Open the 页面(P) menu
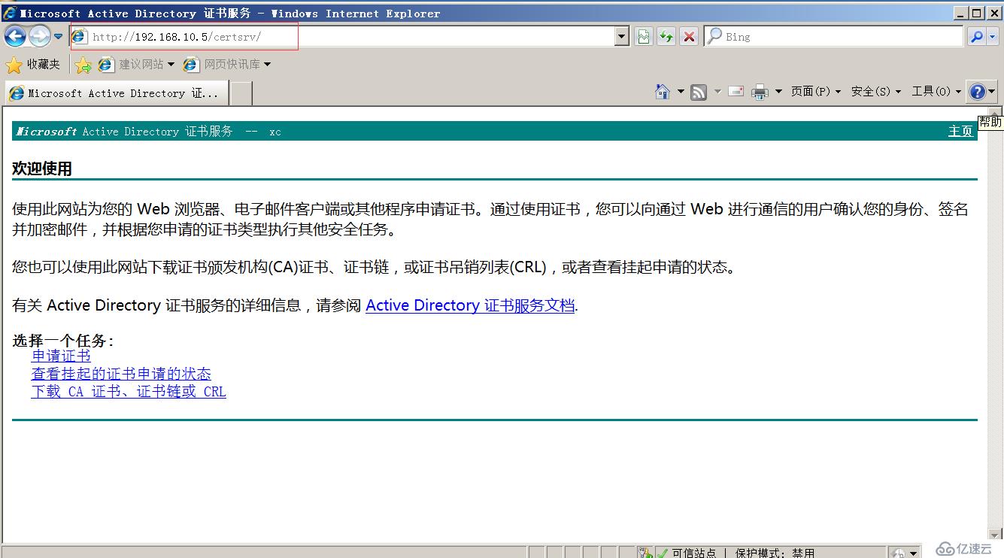Screen dimensions: 1004x558 point(816,92)
